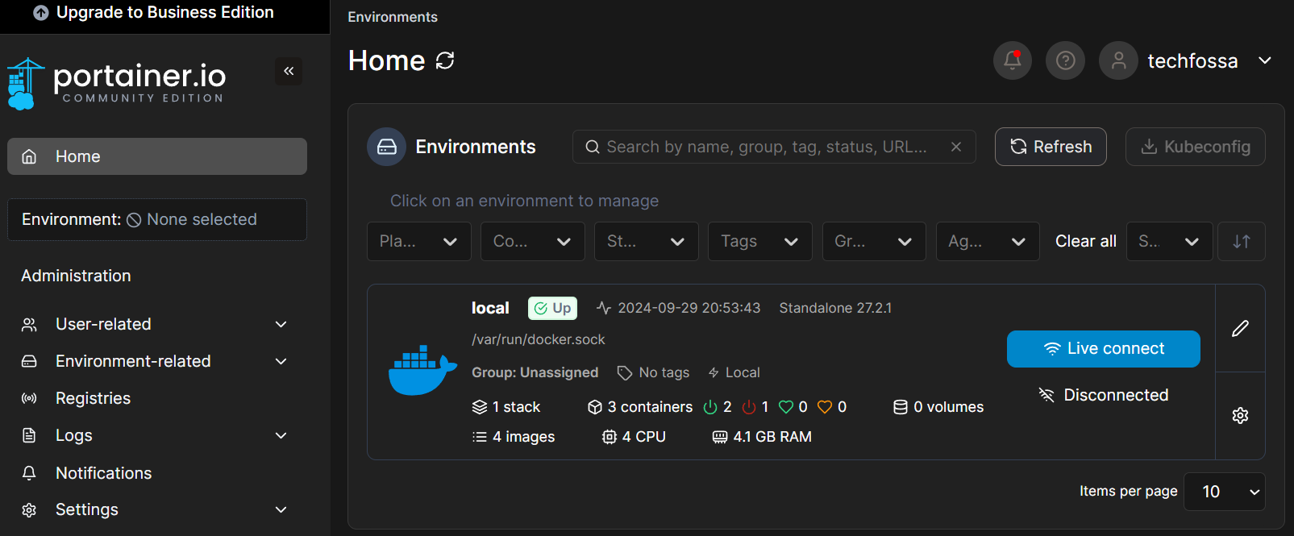
Task: Open the Tags filter dropdown
Action: pos(759,241)
